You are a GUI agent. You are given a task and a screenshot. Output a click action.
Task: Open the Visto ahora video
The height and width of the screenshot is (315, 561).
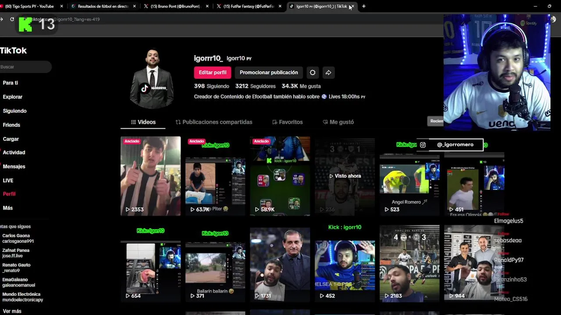tap(345, 176)
